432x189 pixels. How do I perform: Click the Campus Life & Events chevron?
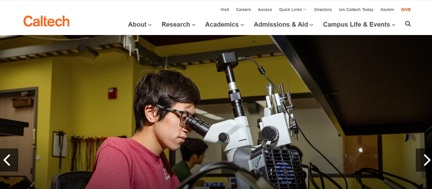point(394,25)
